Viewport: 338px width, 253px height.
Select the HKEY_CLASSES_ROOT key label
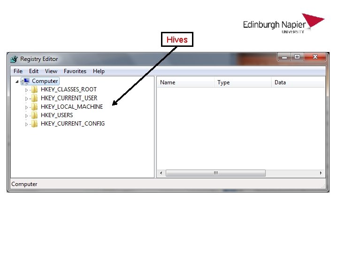point(69,89)
